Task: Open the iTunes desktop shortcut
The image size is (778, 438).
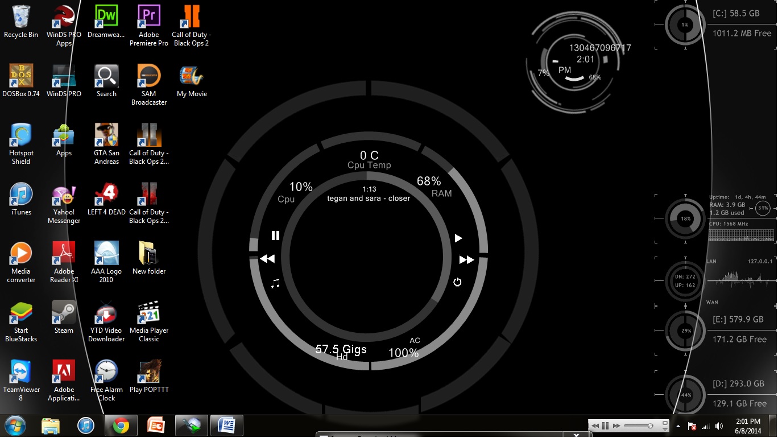Action: (21, 200)
